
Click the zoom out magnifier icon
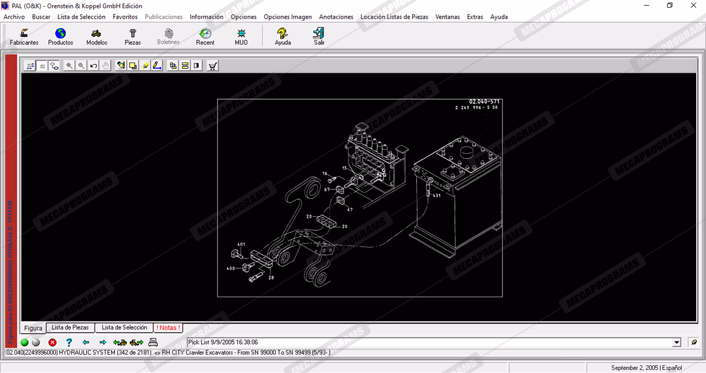click(x=81, y=66)
